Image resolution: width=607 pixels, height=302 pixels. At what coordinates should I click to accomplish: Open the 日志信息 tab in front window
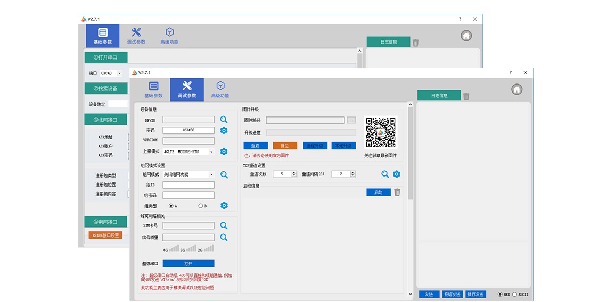click(x=439, y=96)
